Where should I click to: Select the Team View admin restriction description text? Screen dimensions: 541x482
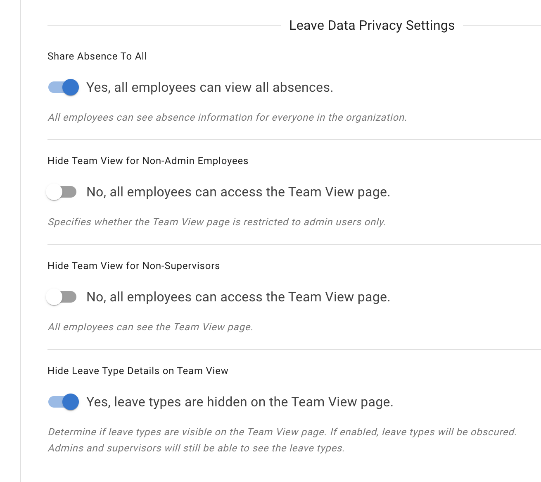(x=217, y=222)
